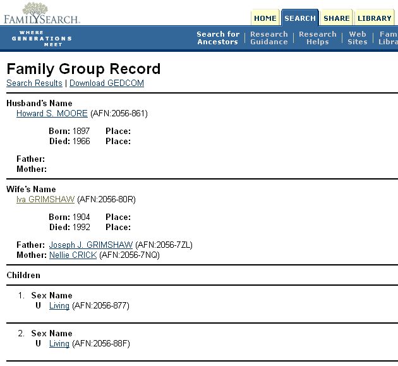Open Iva GRIMSHAW's record link
398x366 pixels.
pos(45,200)
